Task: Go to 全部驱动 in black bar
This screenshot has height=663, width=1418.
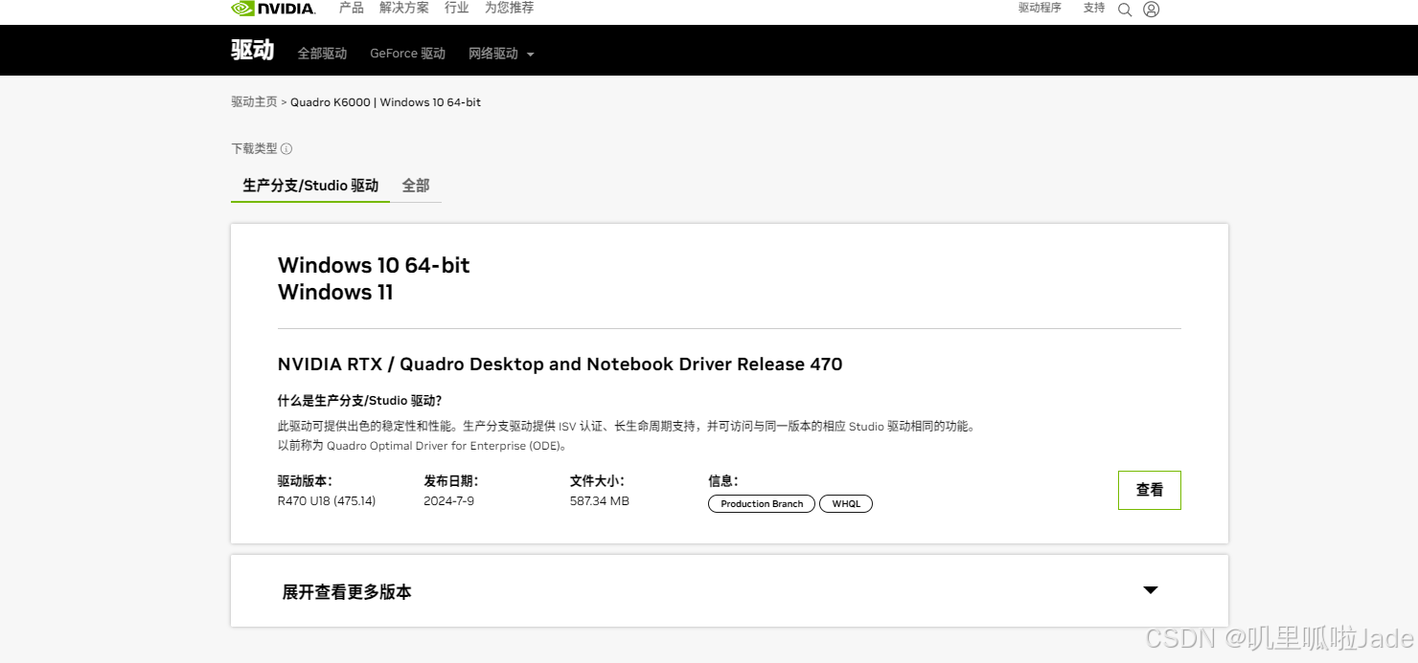Action: pyautogui.click(x=322, y=54)
